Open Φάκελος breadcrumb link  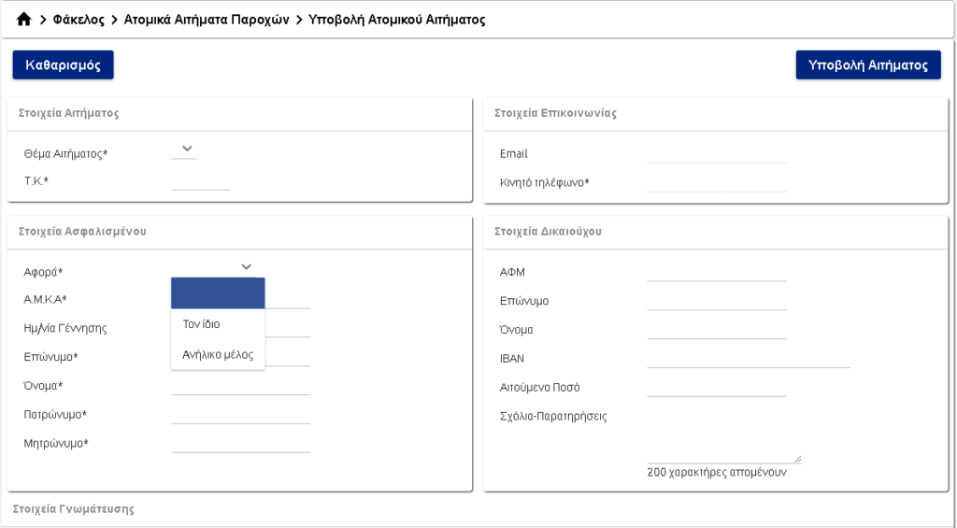[x=79, y=20]
